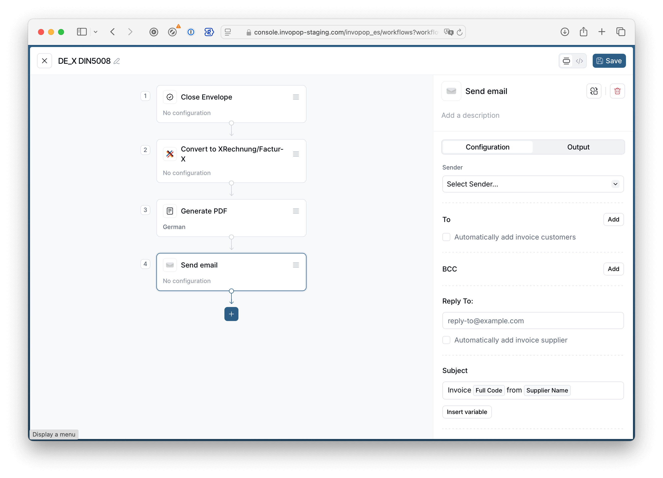Select step number 4 badge
The height and width of the screenshot is (478, 663).
tap(145, 264)
